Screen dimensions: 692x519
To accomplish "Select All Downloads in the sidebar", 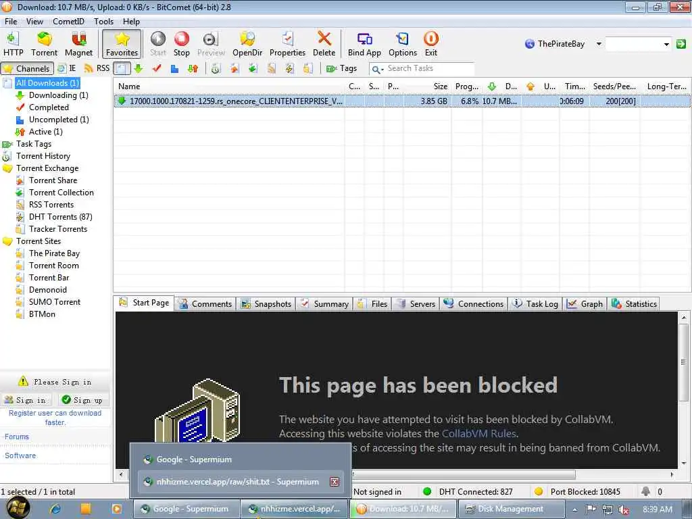I will pyautogui.click(x=47, y=83).
